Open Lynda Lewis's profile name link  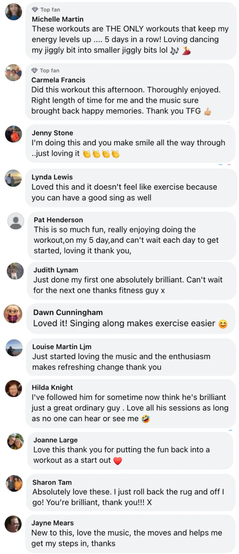[52, 177]
